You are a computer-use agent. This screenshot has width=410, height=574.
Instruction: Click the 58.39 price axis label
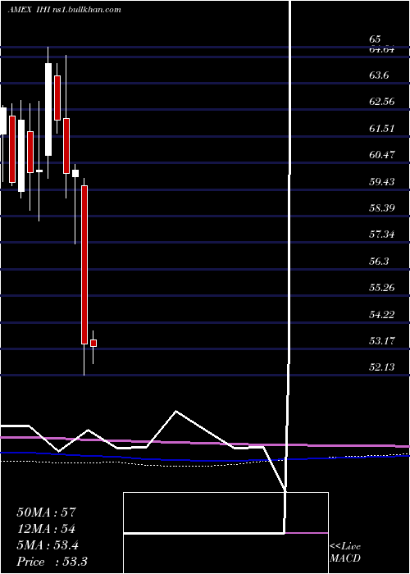coord(382,208)
